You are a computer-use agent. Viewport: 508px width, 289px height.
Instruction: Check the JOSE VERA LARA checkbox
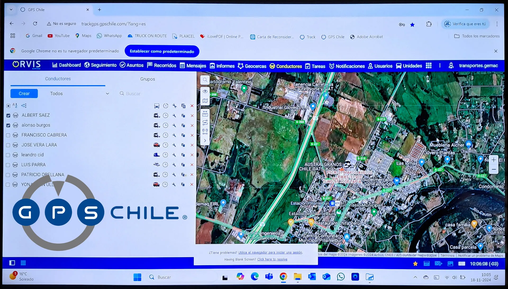(x=8, y=145)
